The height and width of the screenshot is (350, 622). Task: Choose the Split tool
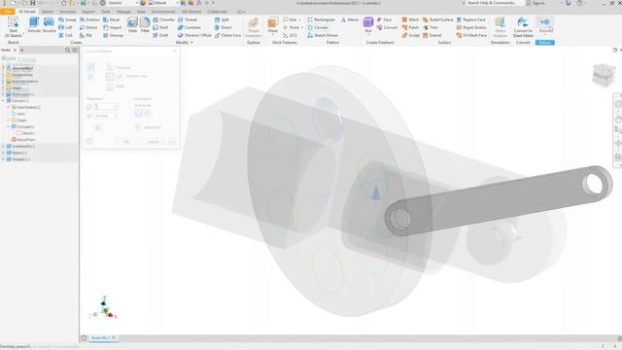click(222, 19)
